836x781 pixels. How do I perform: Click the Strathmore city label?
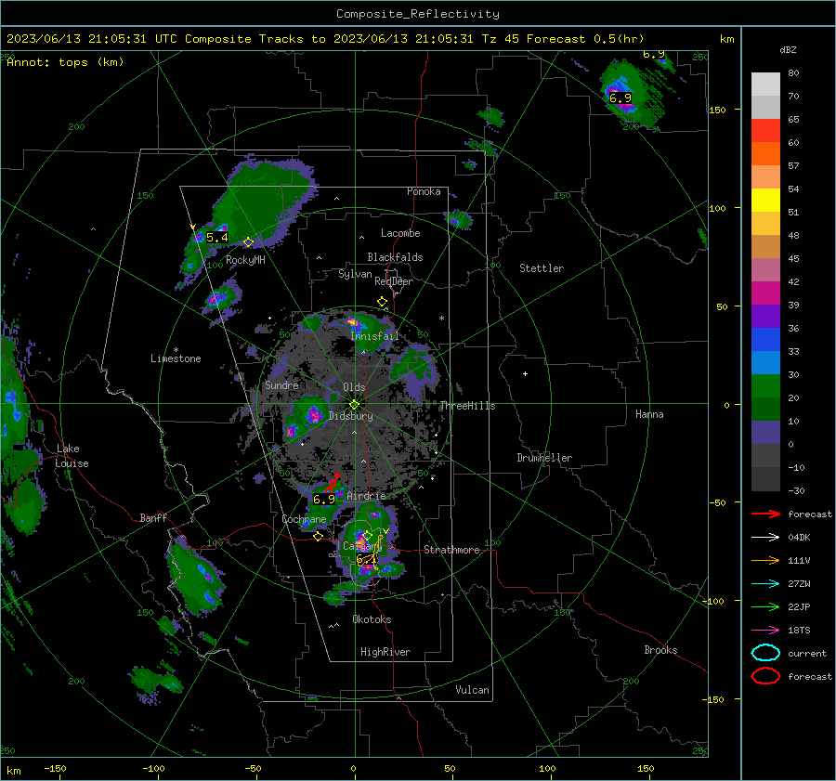pos(451,550)
